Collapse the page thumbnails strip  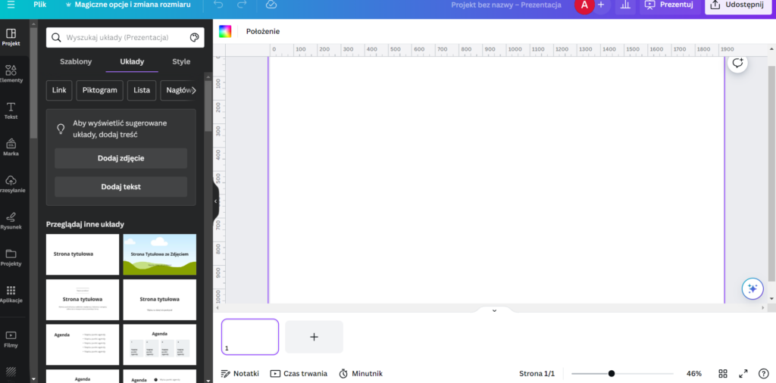pyautogui.click(x=494, y=310)
